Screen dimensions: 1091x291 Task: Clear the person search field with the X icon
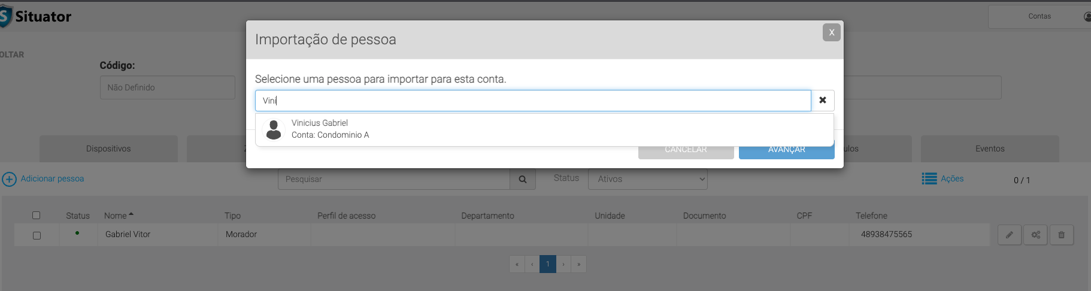click(x=823, y=101)
